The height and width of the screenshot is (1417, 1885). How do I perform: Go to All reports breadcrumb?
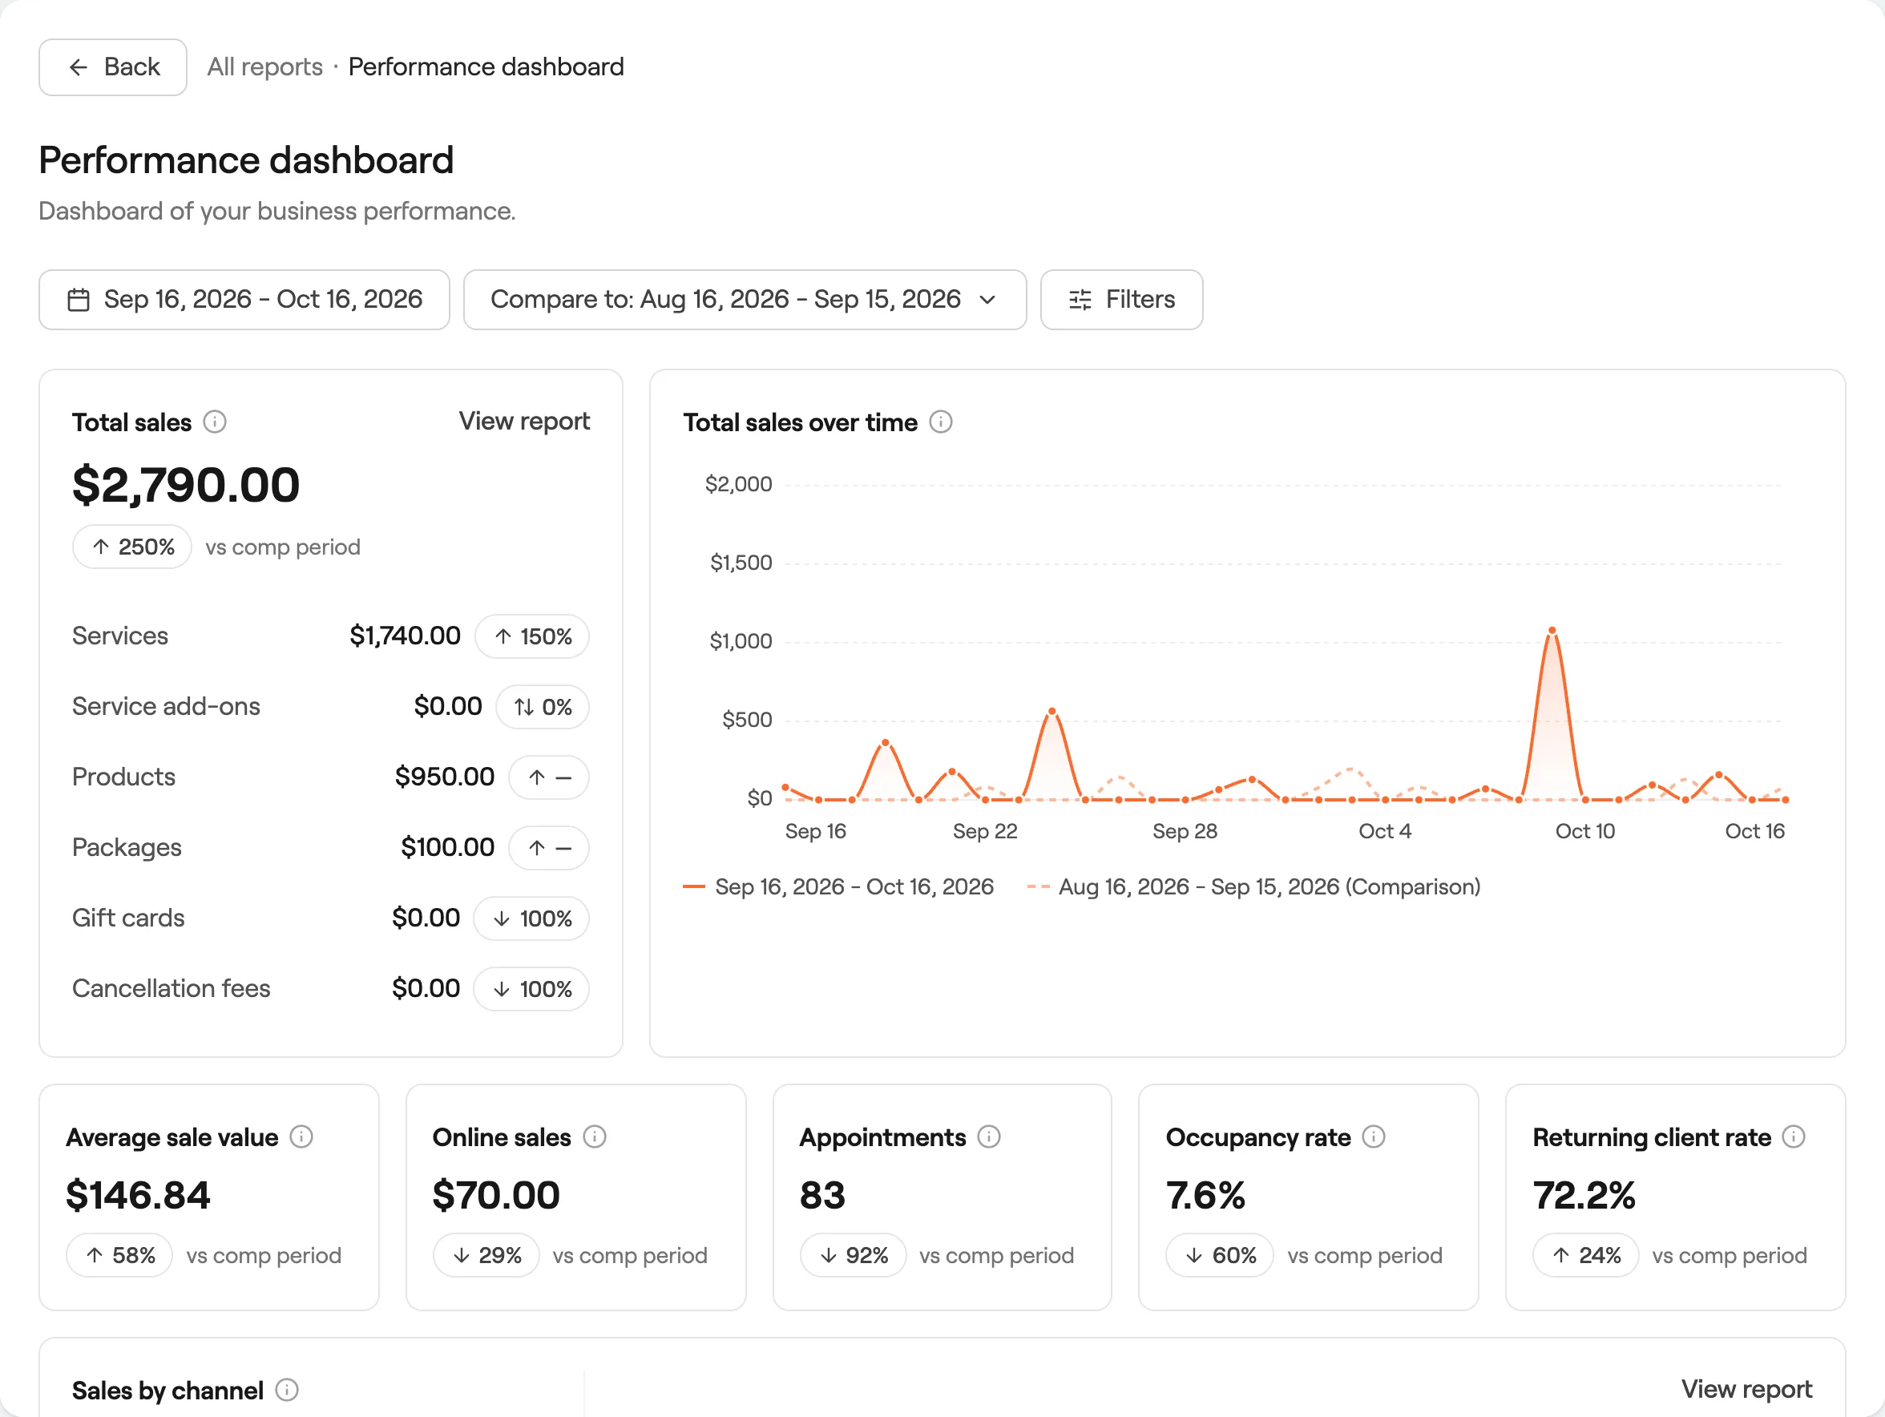(265, 67)
